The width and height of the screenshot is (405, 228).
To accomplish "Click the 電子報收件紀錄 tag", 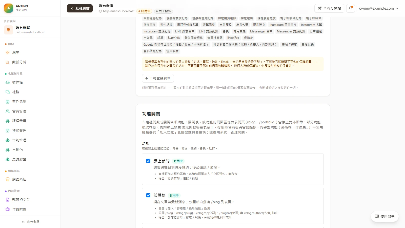I will 291,18.
